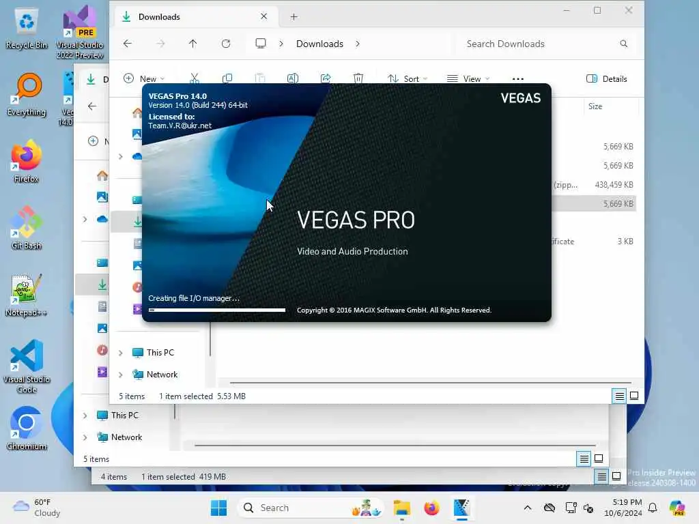Screen dimensions: 699x524
Task: Click Paste icon in Downloads toolbar
Action: [x=260, y=78]
